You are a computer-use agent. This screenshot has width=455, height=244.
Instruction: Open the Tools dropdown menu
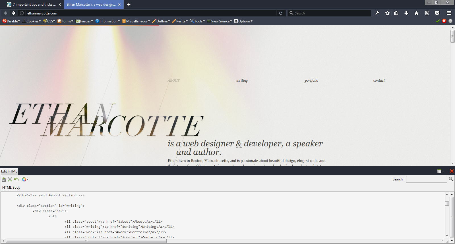pyautogui.click(x=197, y=21)
